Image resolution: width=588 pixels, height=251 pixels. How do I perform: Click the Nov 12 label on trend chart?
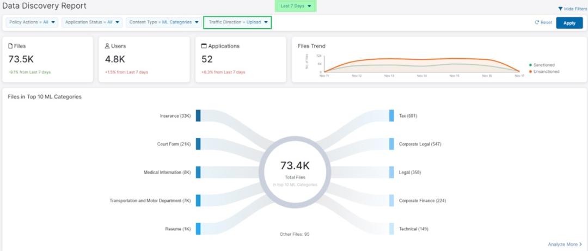coord(357,76)
